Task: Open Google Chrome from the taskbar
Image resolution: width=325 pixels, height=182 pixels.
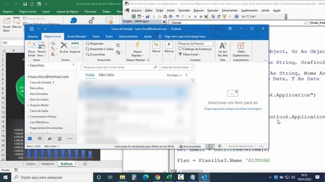Action: pos(157,177)
